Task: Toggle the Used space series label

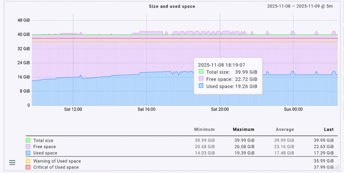Action: pyautogui.click(x=45, y=153)
